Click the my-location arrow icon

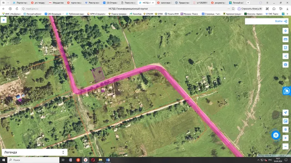pyautogui.click(x=286, y=113)
